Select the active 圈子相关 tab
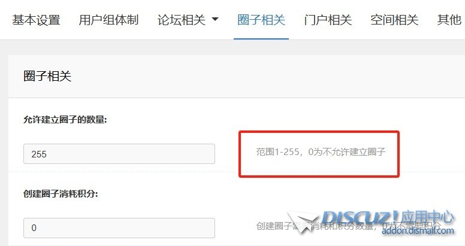The height and width of the screenshot is (246, 465). (261, 20)
